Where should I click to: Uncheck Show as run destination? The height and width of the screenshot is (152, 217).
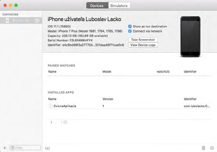pyautogui.click(x=130, y=27)
